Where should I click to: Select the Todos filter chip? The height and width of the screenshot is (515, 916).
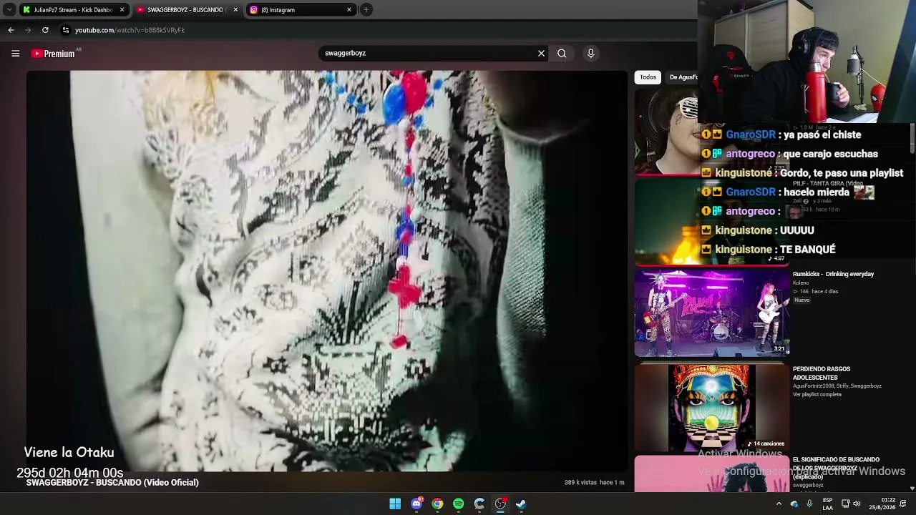click(x=648, y=77)
